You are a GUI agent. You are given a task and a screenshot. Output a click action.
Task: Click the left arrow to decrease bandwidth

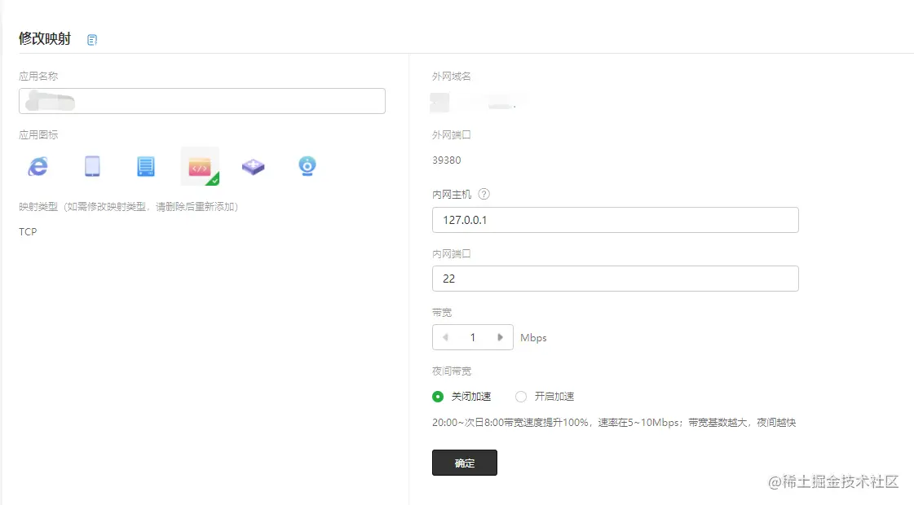point(445,336)
